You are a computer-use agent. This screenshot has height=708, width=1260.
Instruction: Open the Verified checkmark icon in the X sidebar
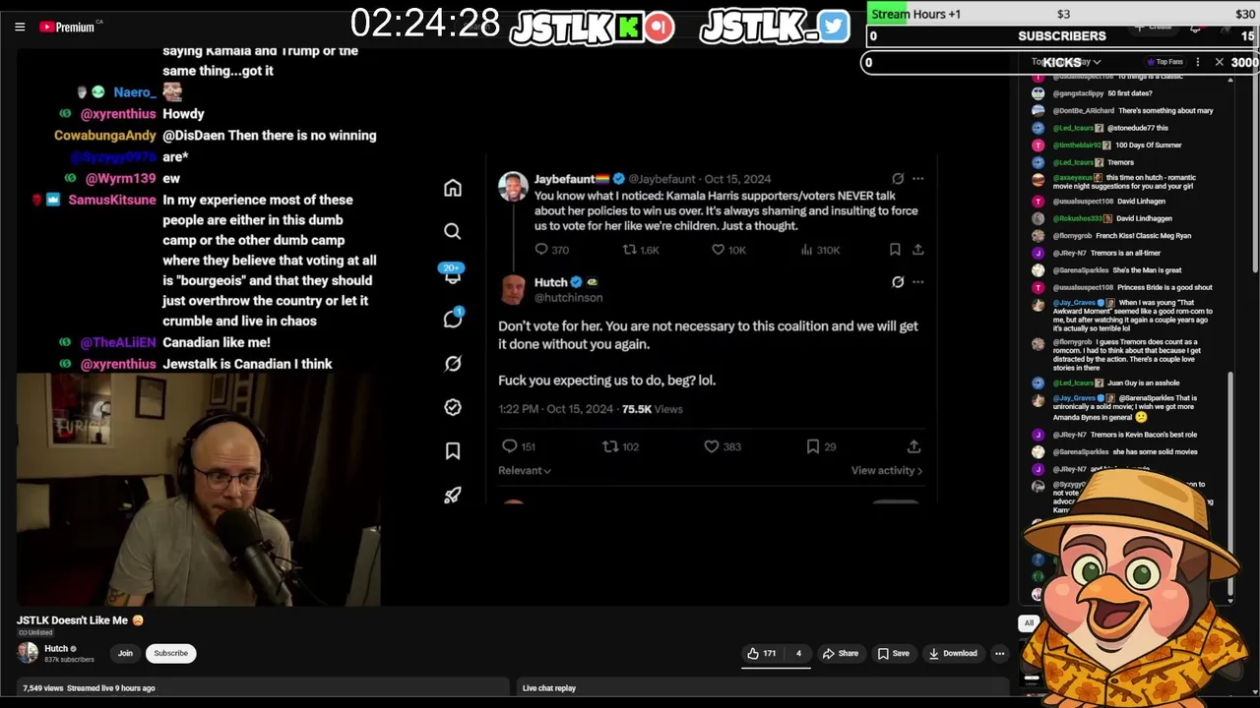coord(452,407)
